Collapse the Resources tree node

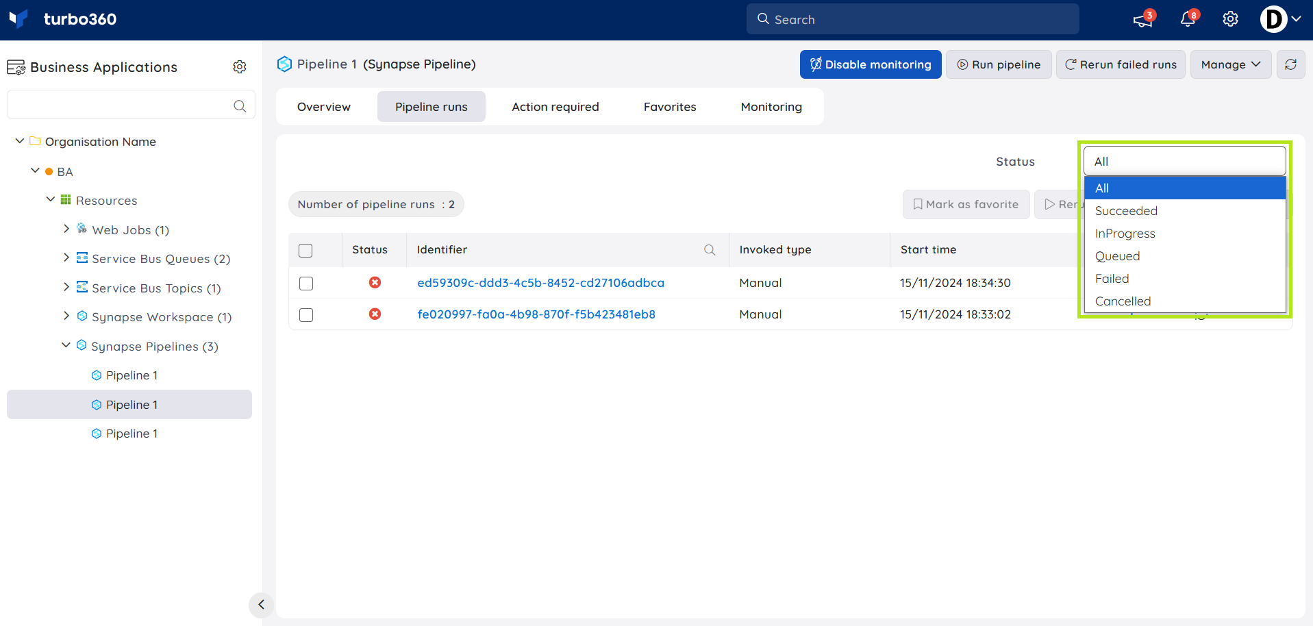[x=51, y=199]
